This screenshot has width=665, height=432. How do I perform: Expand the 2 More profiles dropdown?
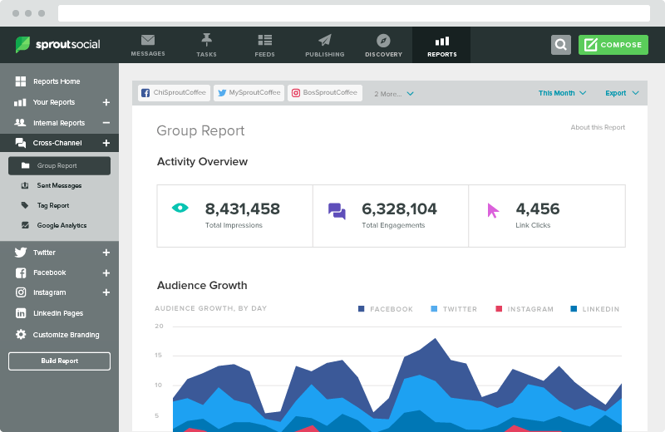tap(394, 94)
